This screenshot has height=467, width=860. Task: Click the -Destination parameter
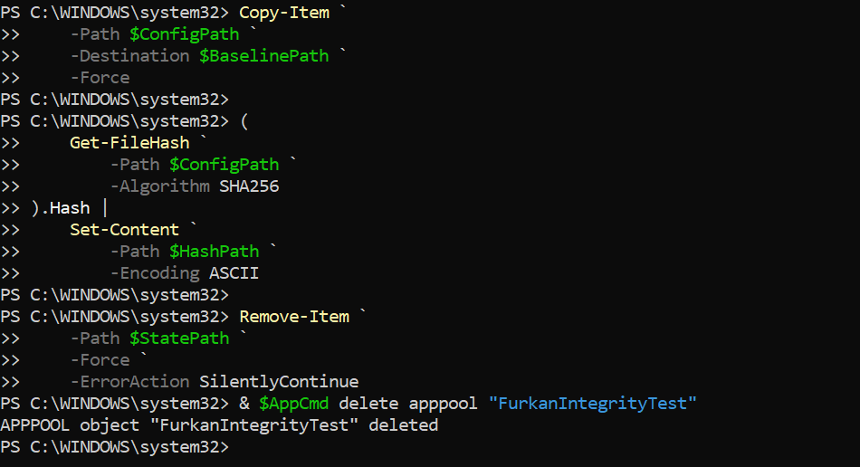click(129, 56)
